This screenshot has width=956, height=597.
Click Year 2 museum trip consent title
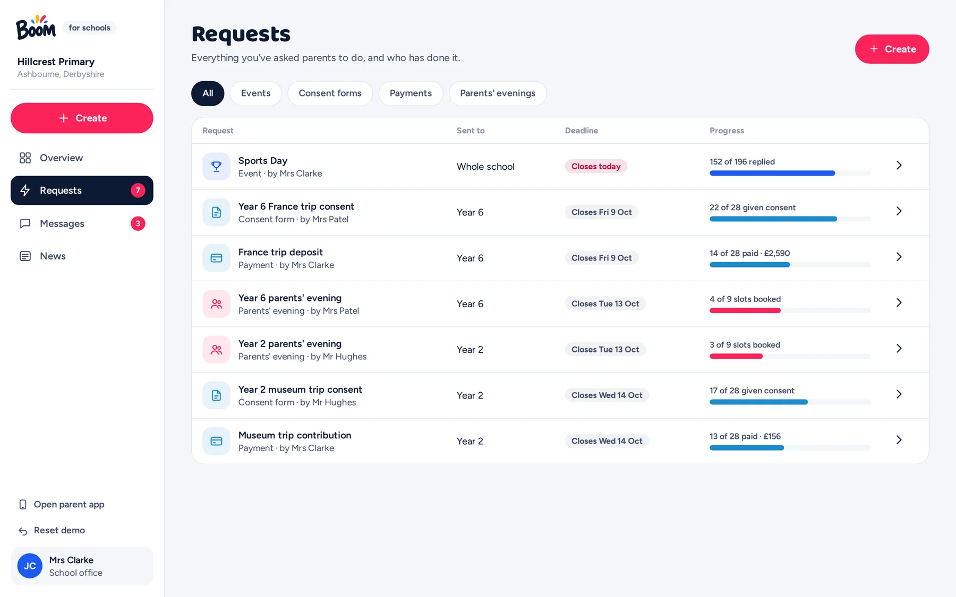(300, 390)
